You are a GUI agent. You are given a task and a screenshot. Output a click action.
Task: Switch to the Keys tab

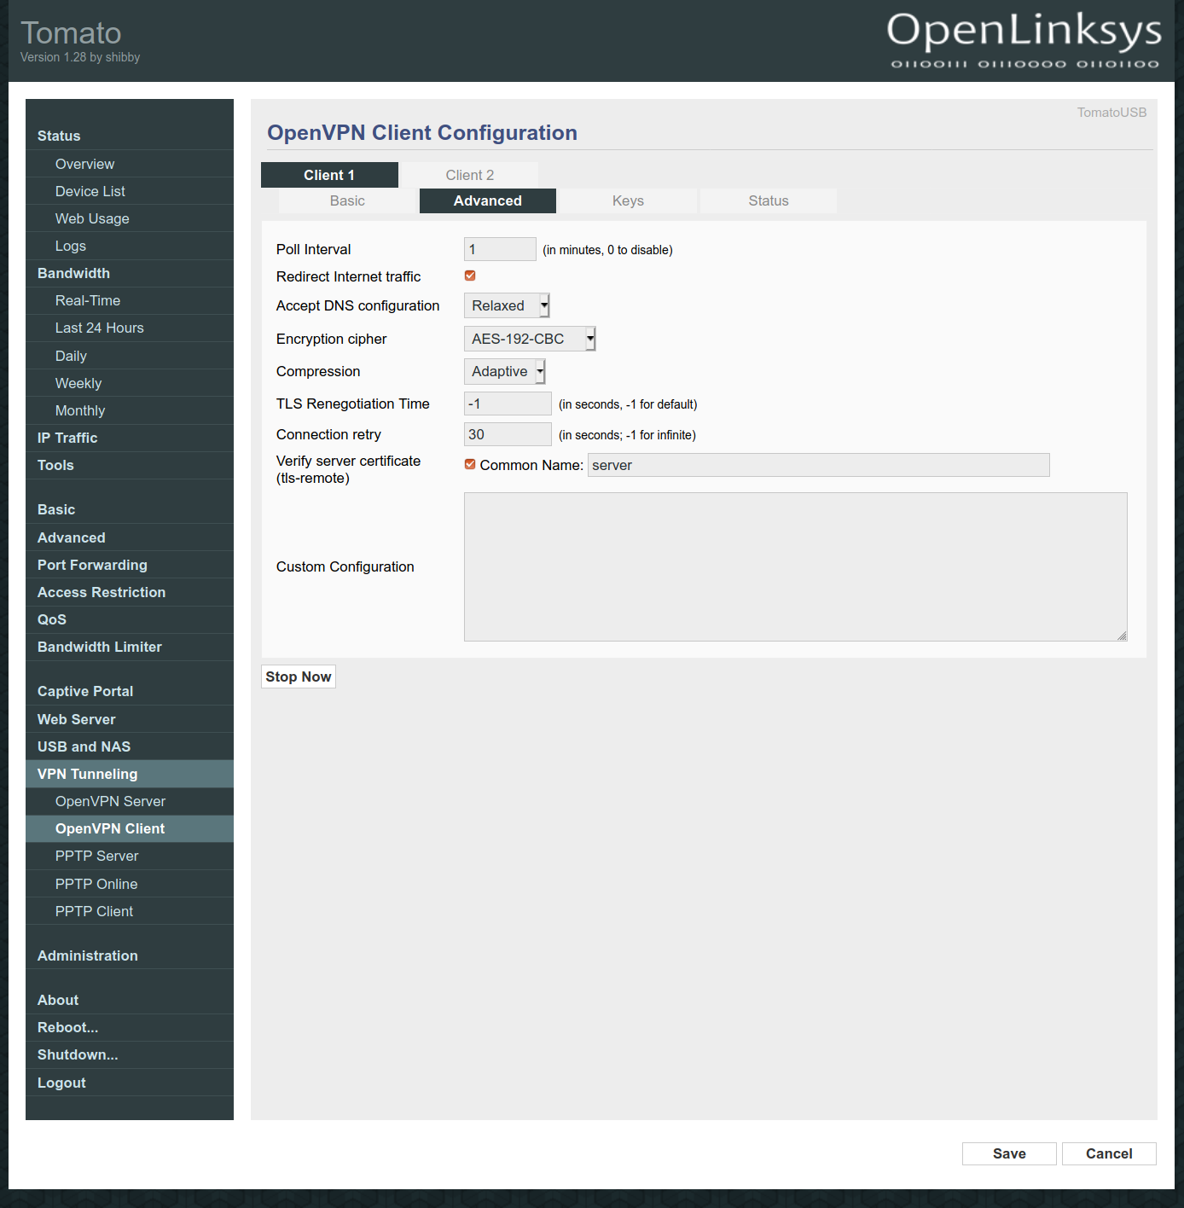[628, 200]
